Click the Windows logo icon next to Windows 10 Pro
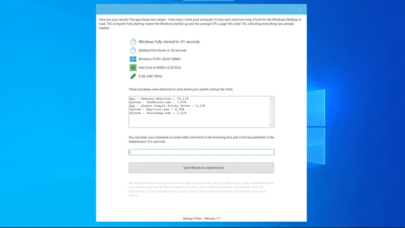 [133, 59]
